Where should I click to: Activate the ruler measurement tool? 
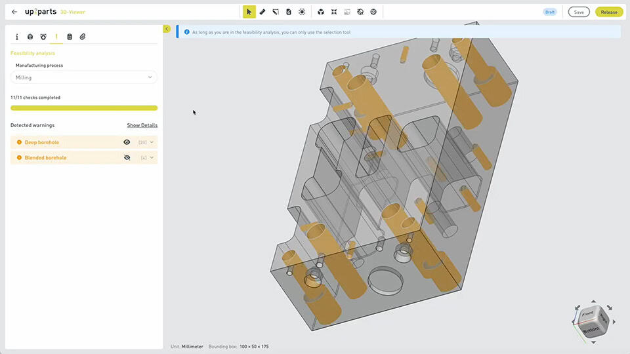262,12
